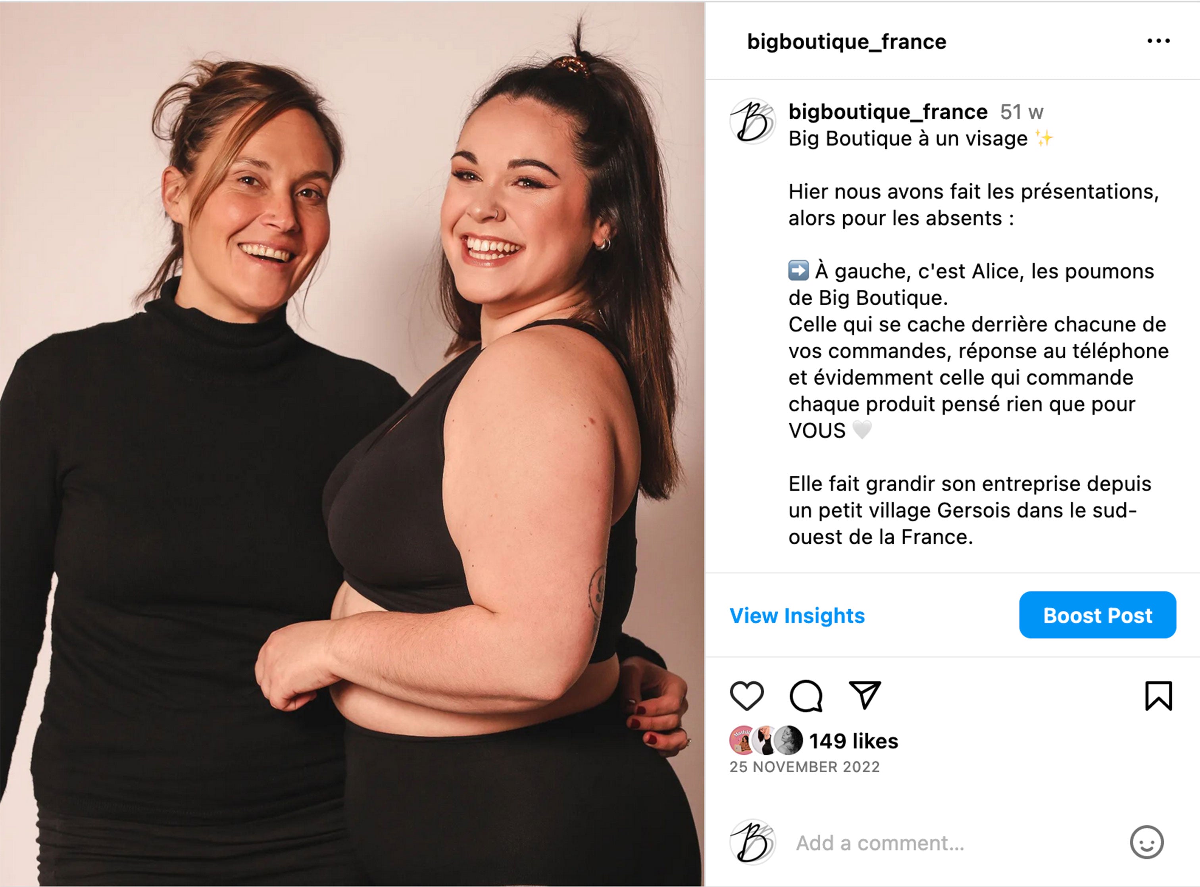Like the post with the heart icon
This screenshot has height=887, width=1200.
coord(747,696)
